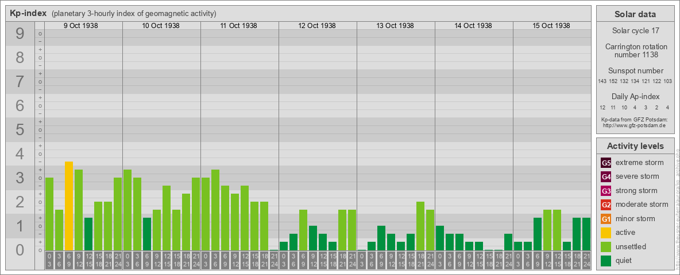Image resolution: width=680 pixels, height=275 pixels.
Task: Click daily Ap-index value 10
Action: point(624,107)
